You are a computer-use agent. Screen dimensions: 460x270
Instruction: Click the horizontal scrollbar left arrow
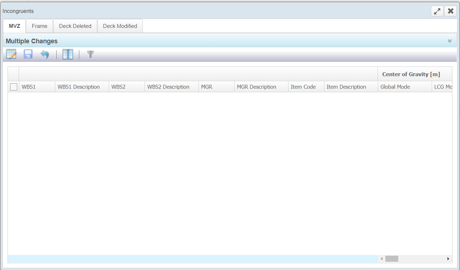pyautogui.click(x=382, y=259)
